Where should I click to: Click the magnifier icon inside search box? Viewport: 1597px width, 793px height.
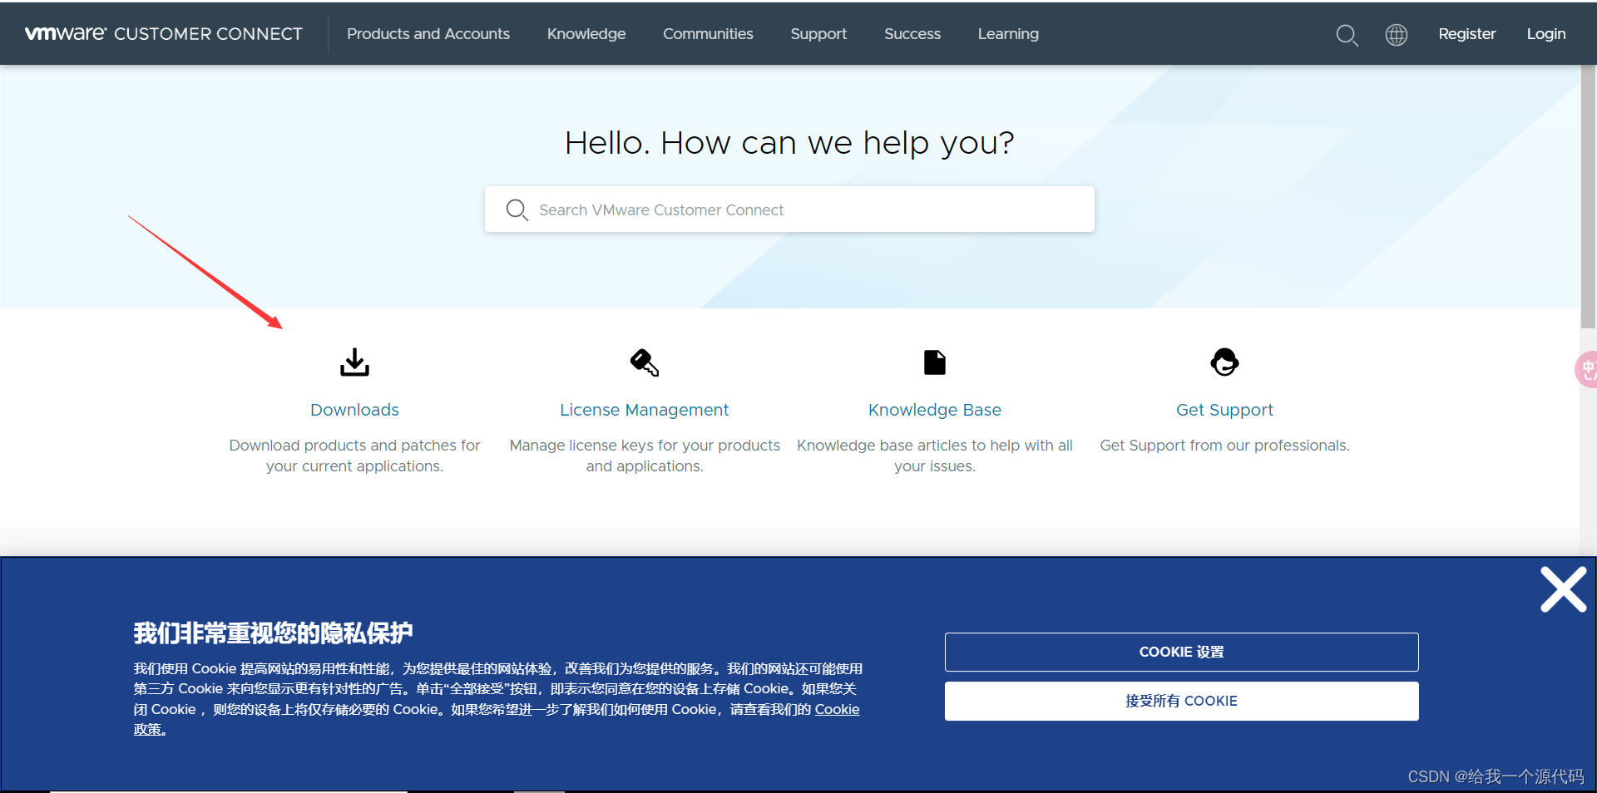517,209
